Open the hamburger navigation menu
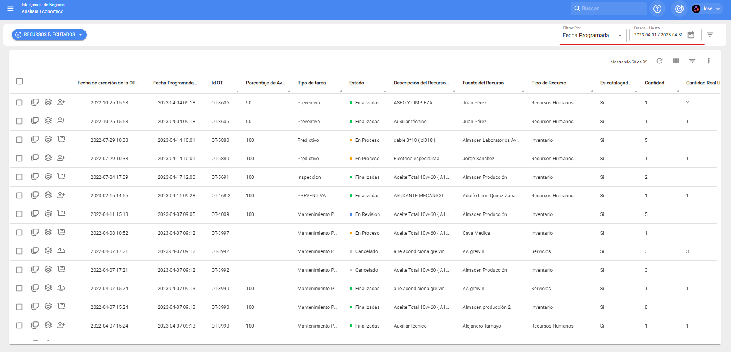Viewport: 731px width, 352px height. click(x=10, y=8)
